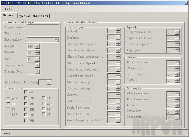Click the Dribble Speed value field

171,44
